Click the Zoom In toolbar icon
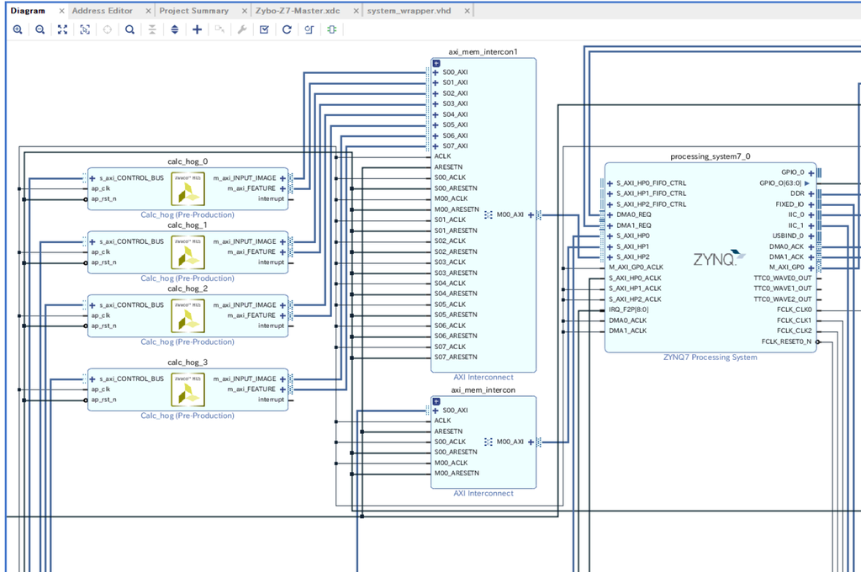The image size is (861, 572). [18, 29]
